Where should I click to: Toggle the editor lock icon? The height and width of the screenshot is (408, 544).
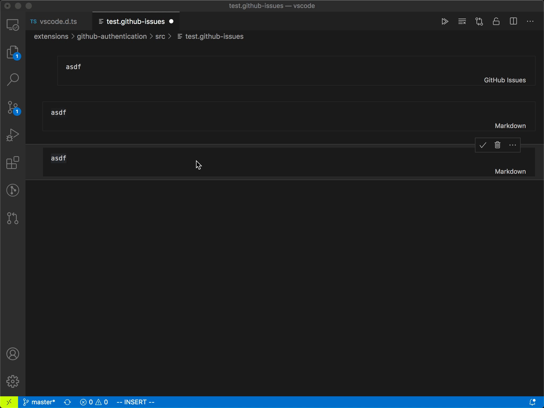pyautogui.click(x=496, y=21)
